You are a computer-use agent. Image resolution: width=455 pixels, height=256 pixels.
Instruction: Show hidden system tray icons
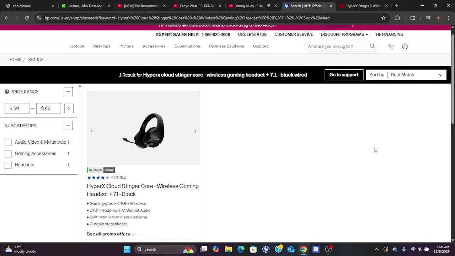[x=377, y=249]
